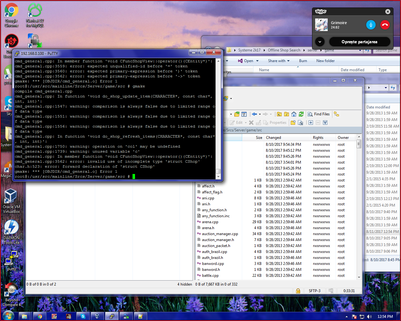Select auction_manager.cpp in the WinSCP file list

pyautogui.click(x=220, y=234)
